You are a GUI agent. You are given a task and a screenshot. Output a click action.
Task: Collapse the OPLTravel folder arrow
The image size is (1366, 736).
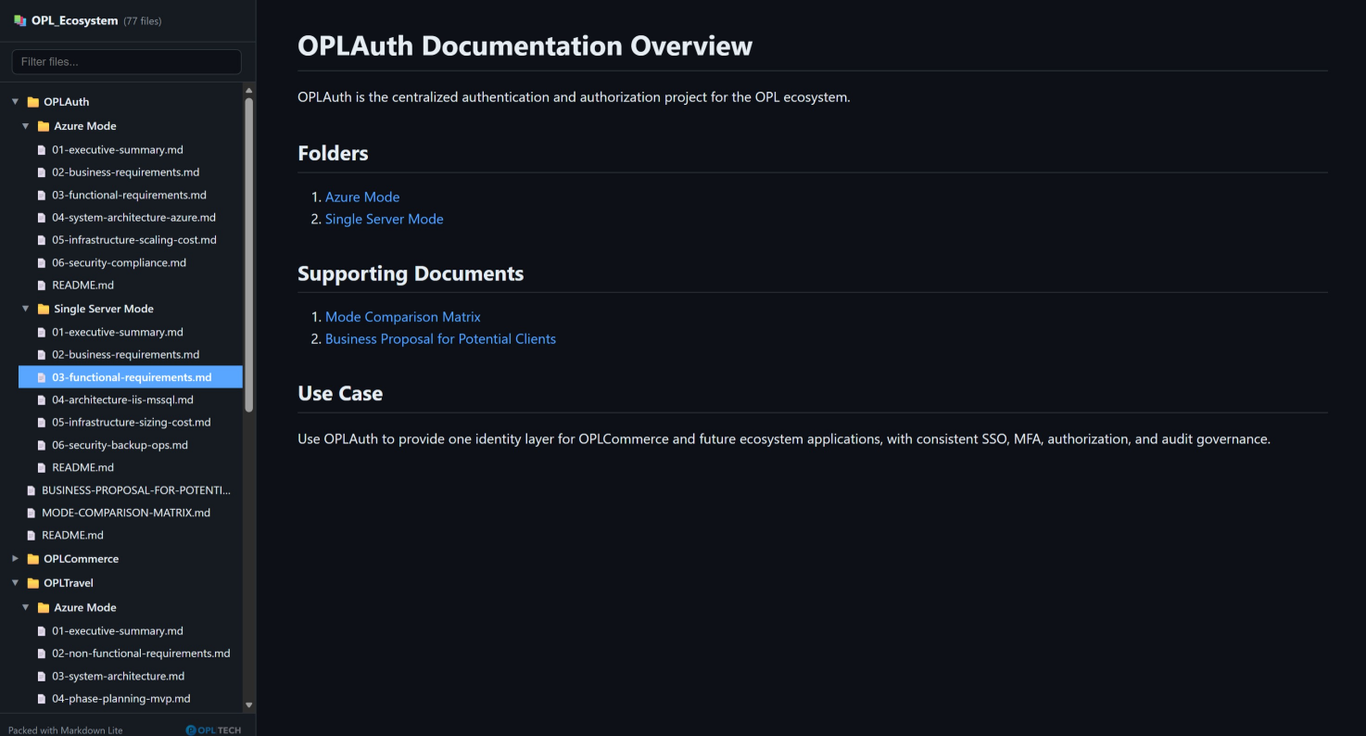15,583
